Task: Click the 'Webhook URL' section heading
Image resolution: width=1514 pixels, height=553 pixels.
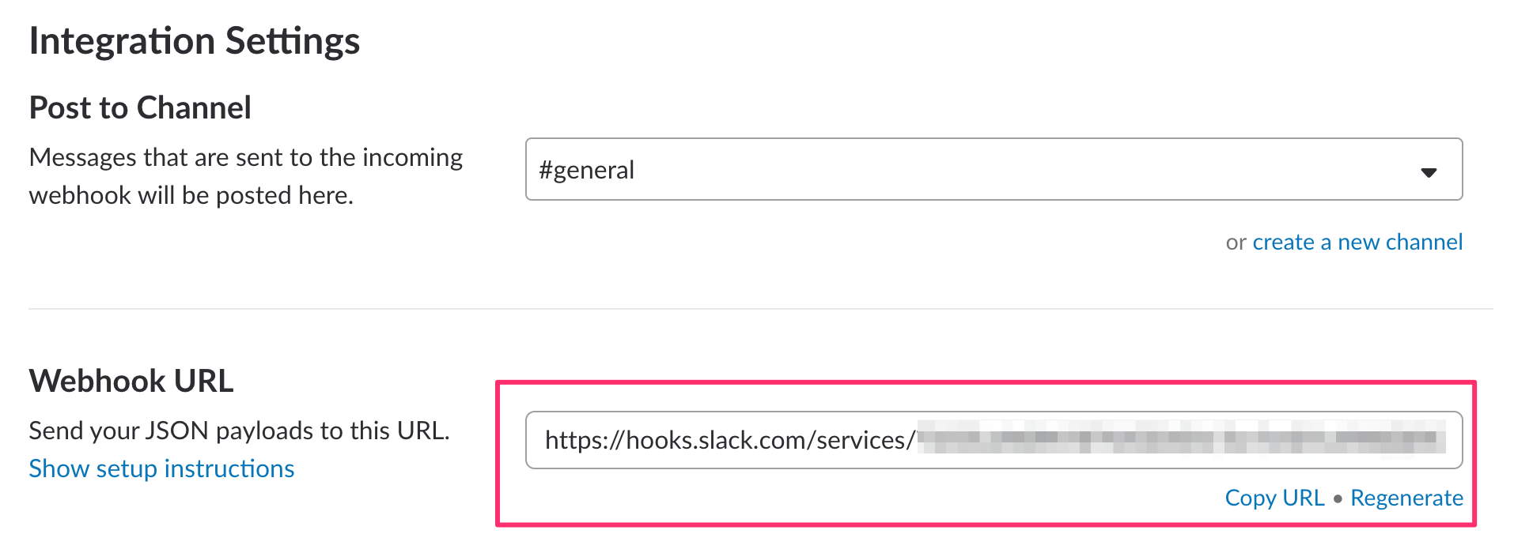Action: [x=131, y=381]
